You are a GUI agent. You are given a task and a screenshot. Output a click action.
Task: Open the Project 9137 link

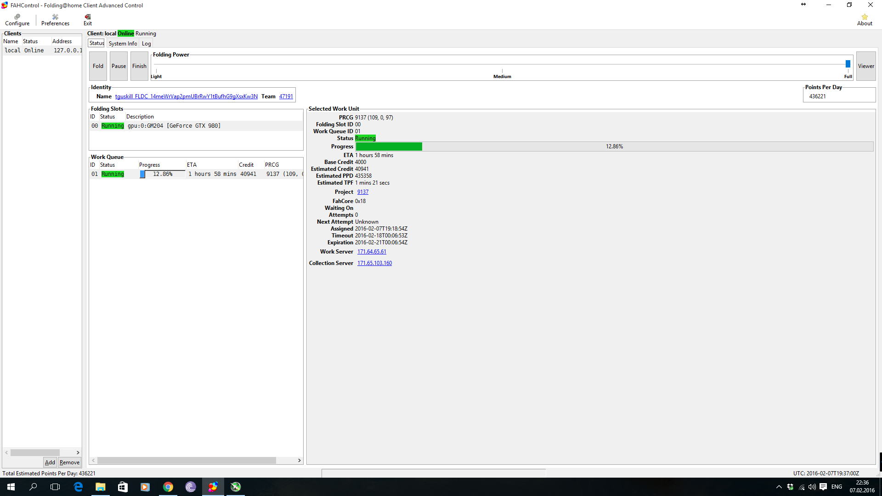(362, 192)
